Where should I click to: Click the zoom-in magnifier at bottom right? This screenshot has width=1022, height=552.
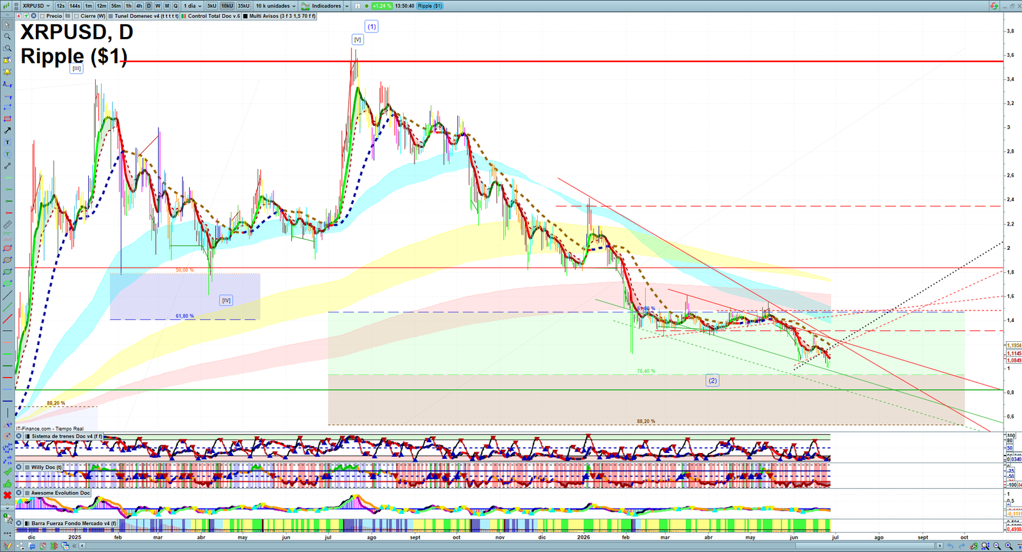pos(1009,546)
